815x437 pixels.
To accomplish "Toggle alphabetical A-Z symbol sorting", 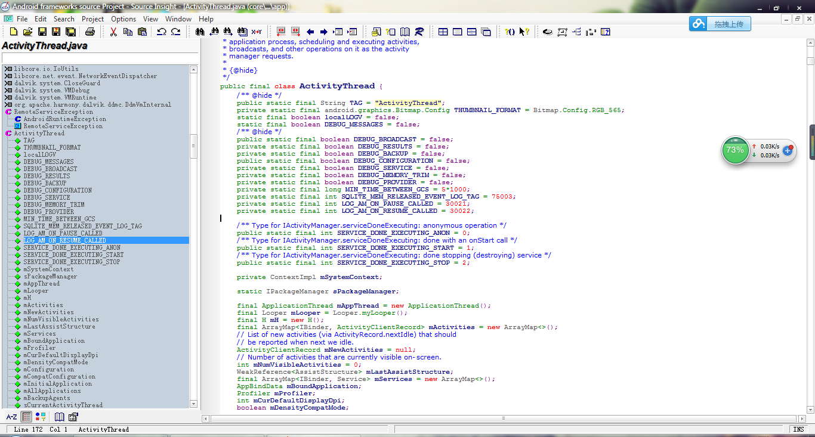I will click(11, 417).
